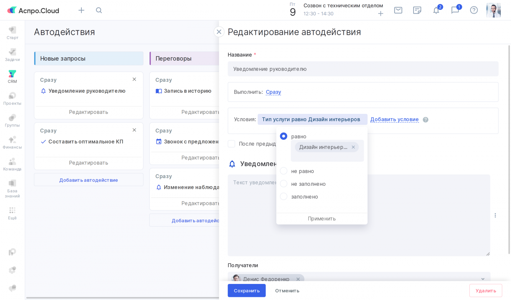511x300 pixels.
Task: Open the CRM section in sidebar
Action: pos(12,76)
